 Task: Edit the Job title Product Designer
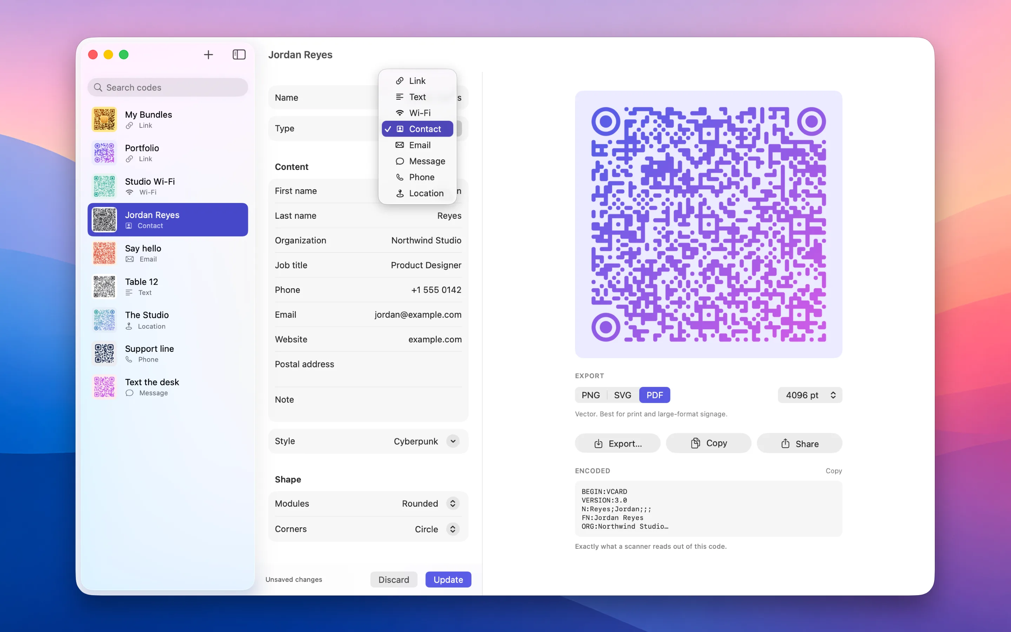click(x=368, y=265)
